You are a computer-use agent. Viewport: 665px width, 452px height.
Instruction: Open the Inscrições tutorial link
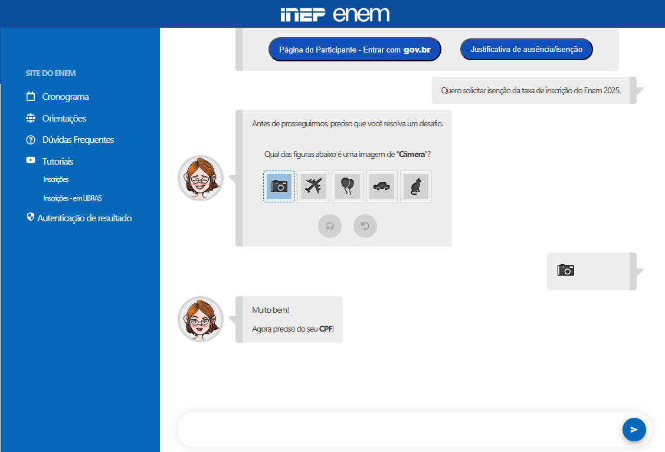coord(56,179)
